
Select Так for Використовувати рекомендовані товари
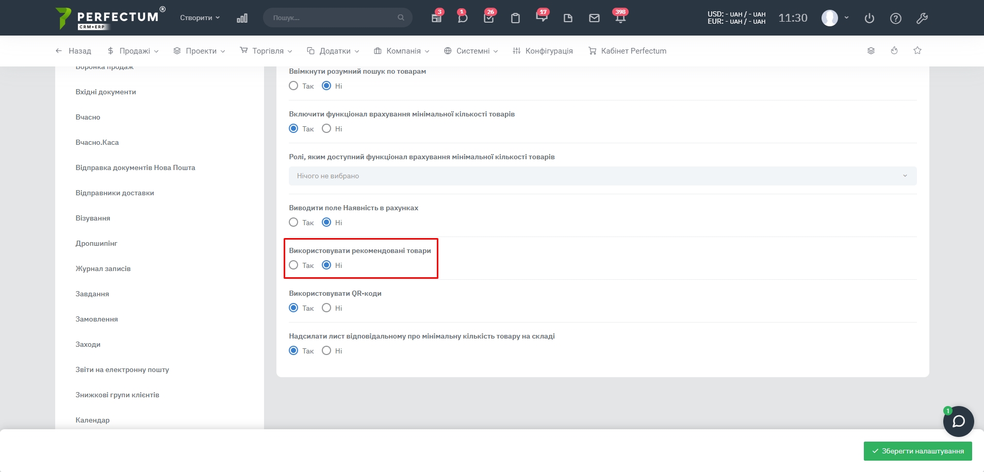(293, 265)
